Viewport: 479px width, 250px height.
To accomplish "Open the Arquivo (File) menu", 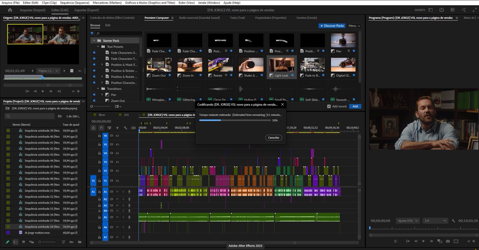I will (10, 2).
